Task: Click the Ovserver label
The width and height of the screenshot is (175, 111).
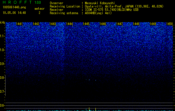Action: 56,3
